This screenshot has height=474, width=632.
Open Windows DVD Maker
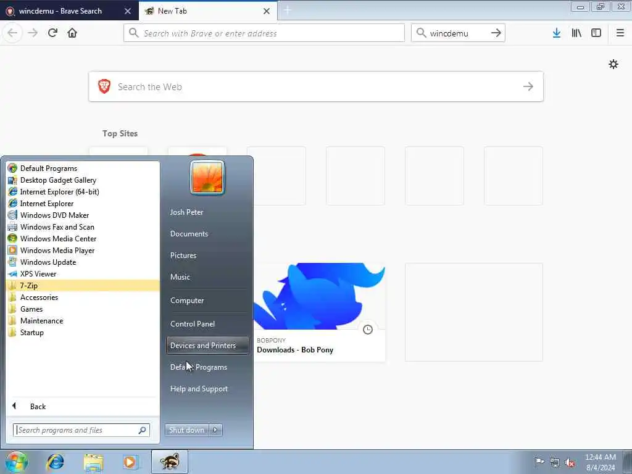click(83, 215)
